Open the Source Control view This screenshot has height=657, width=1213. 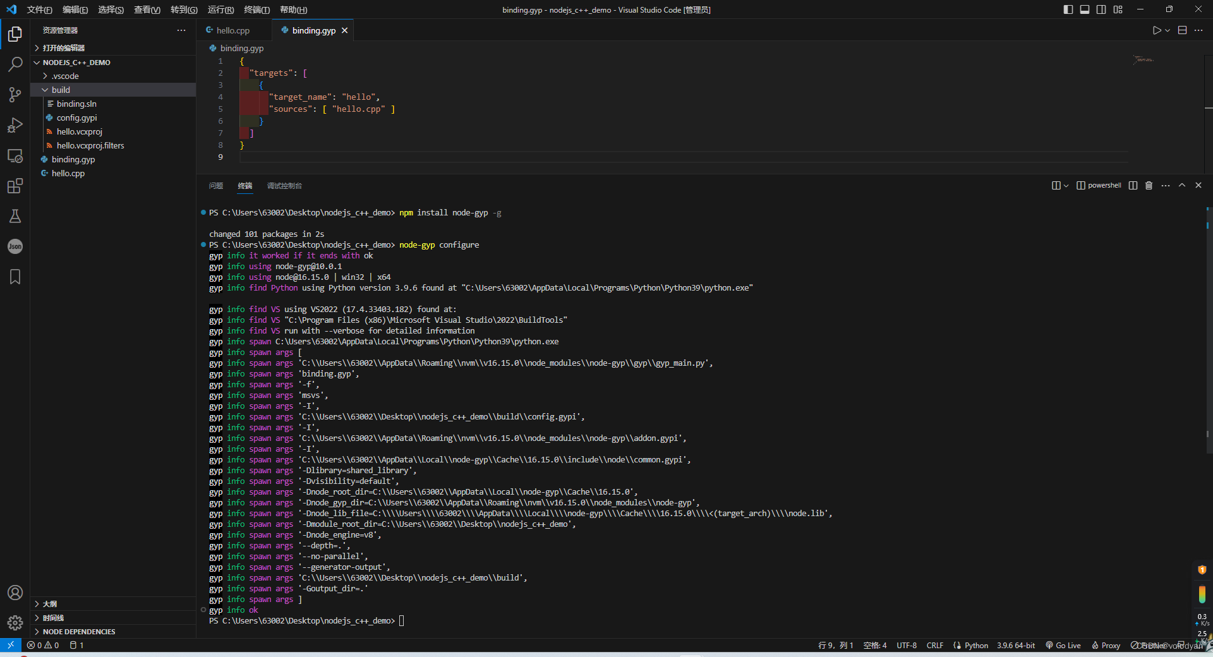click(x=15, y=95)
